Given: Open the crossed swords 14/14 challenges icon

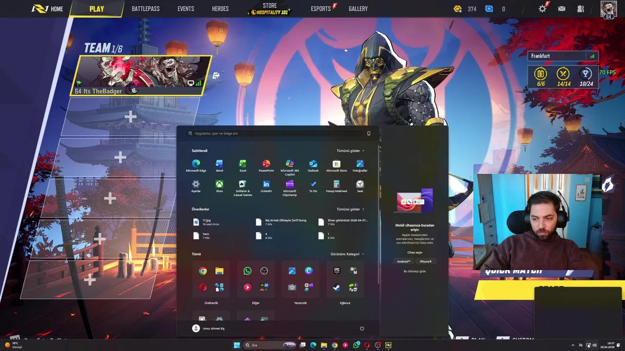Looking at the screenshot, I should click(x=563, y=74).
